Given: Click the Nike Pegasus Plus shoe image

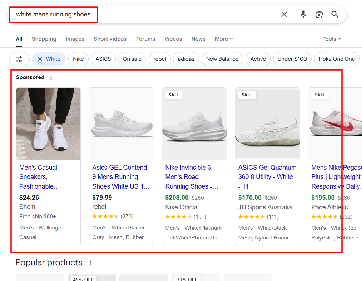Looking at the screenshot, I should coord(335,123).
